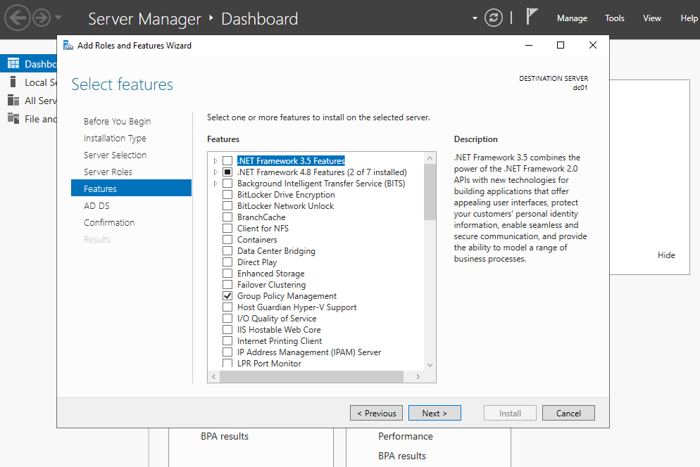This screenshot has height=467, width=700.
Task: Go to the Server Selection step
Action: click(115, 155)
